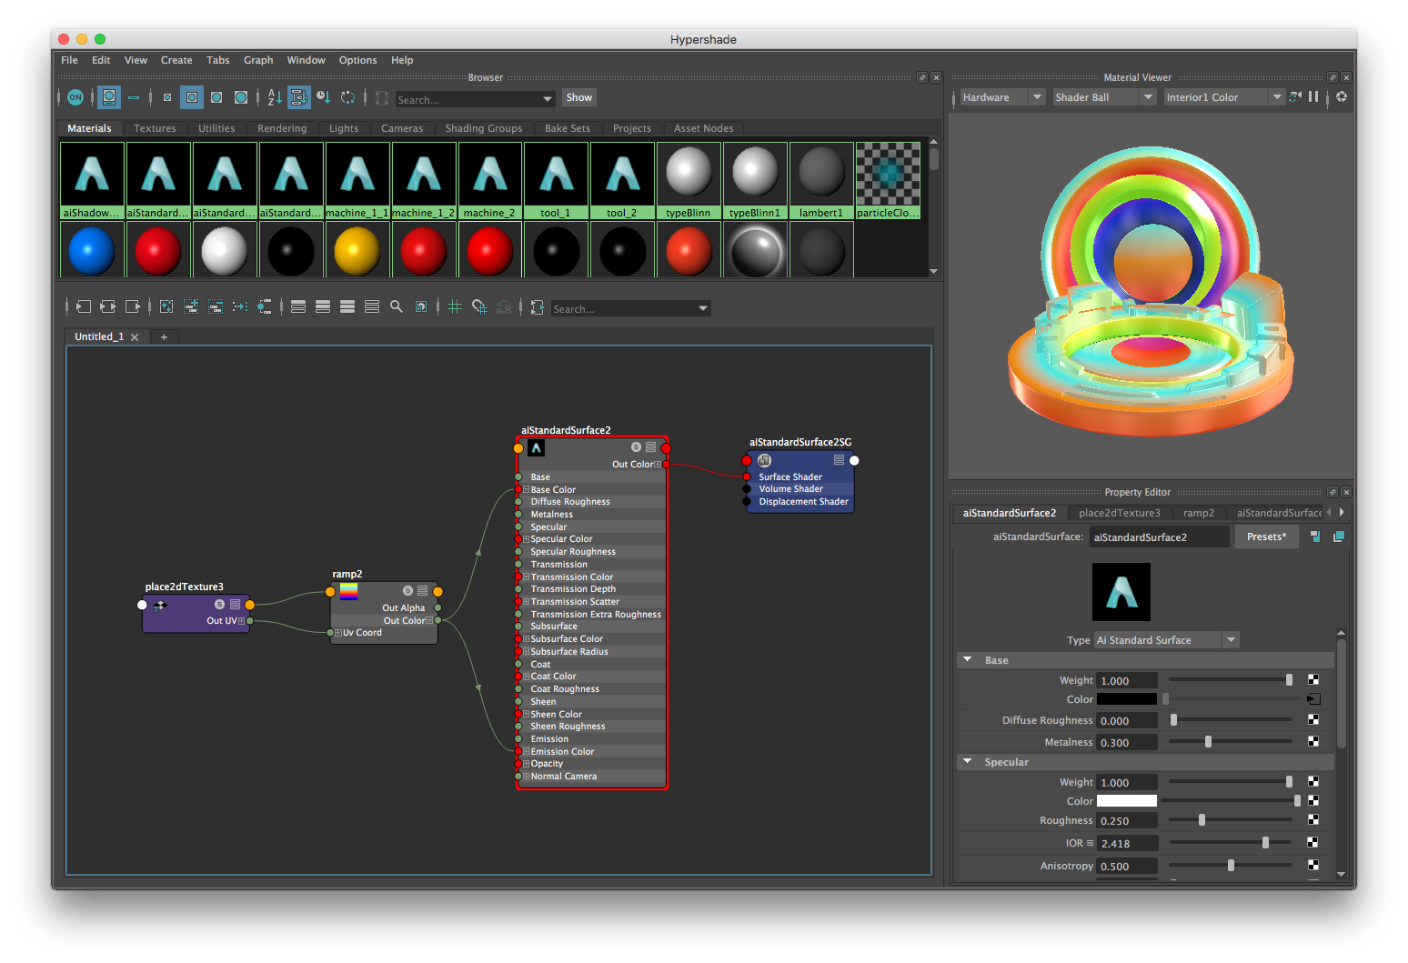Toggle swatch size icon in graph toolbar
The width and height of the screenshot is (1408, 963).
[421, 307]
